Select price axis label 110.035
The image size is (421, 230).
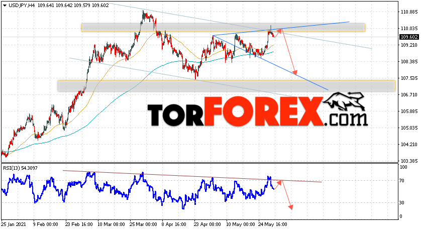pyautogui.click(x=409, y=29)
